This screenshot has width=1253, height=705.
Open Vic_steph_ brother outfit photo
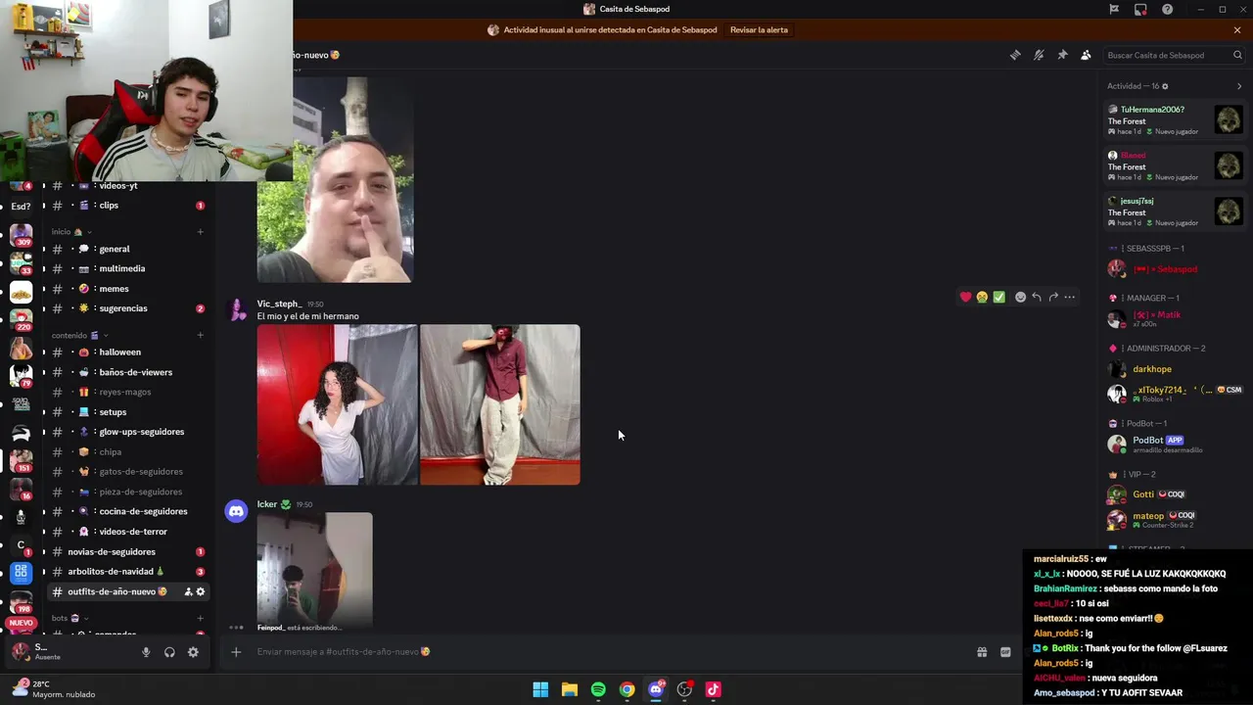[500, 404]
